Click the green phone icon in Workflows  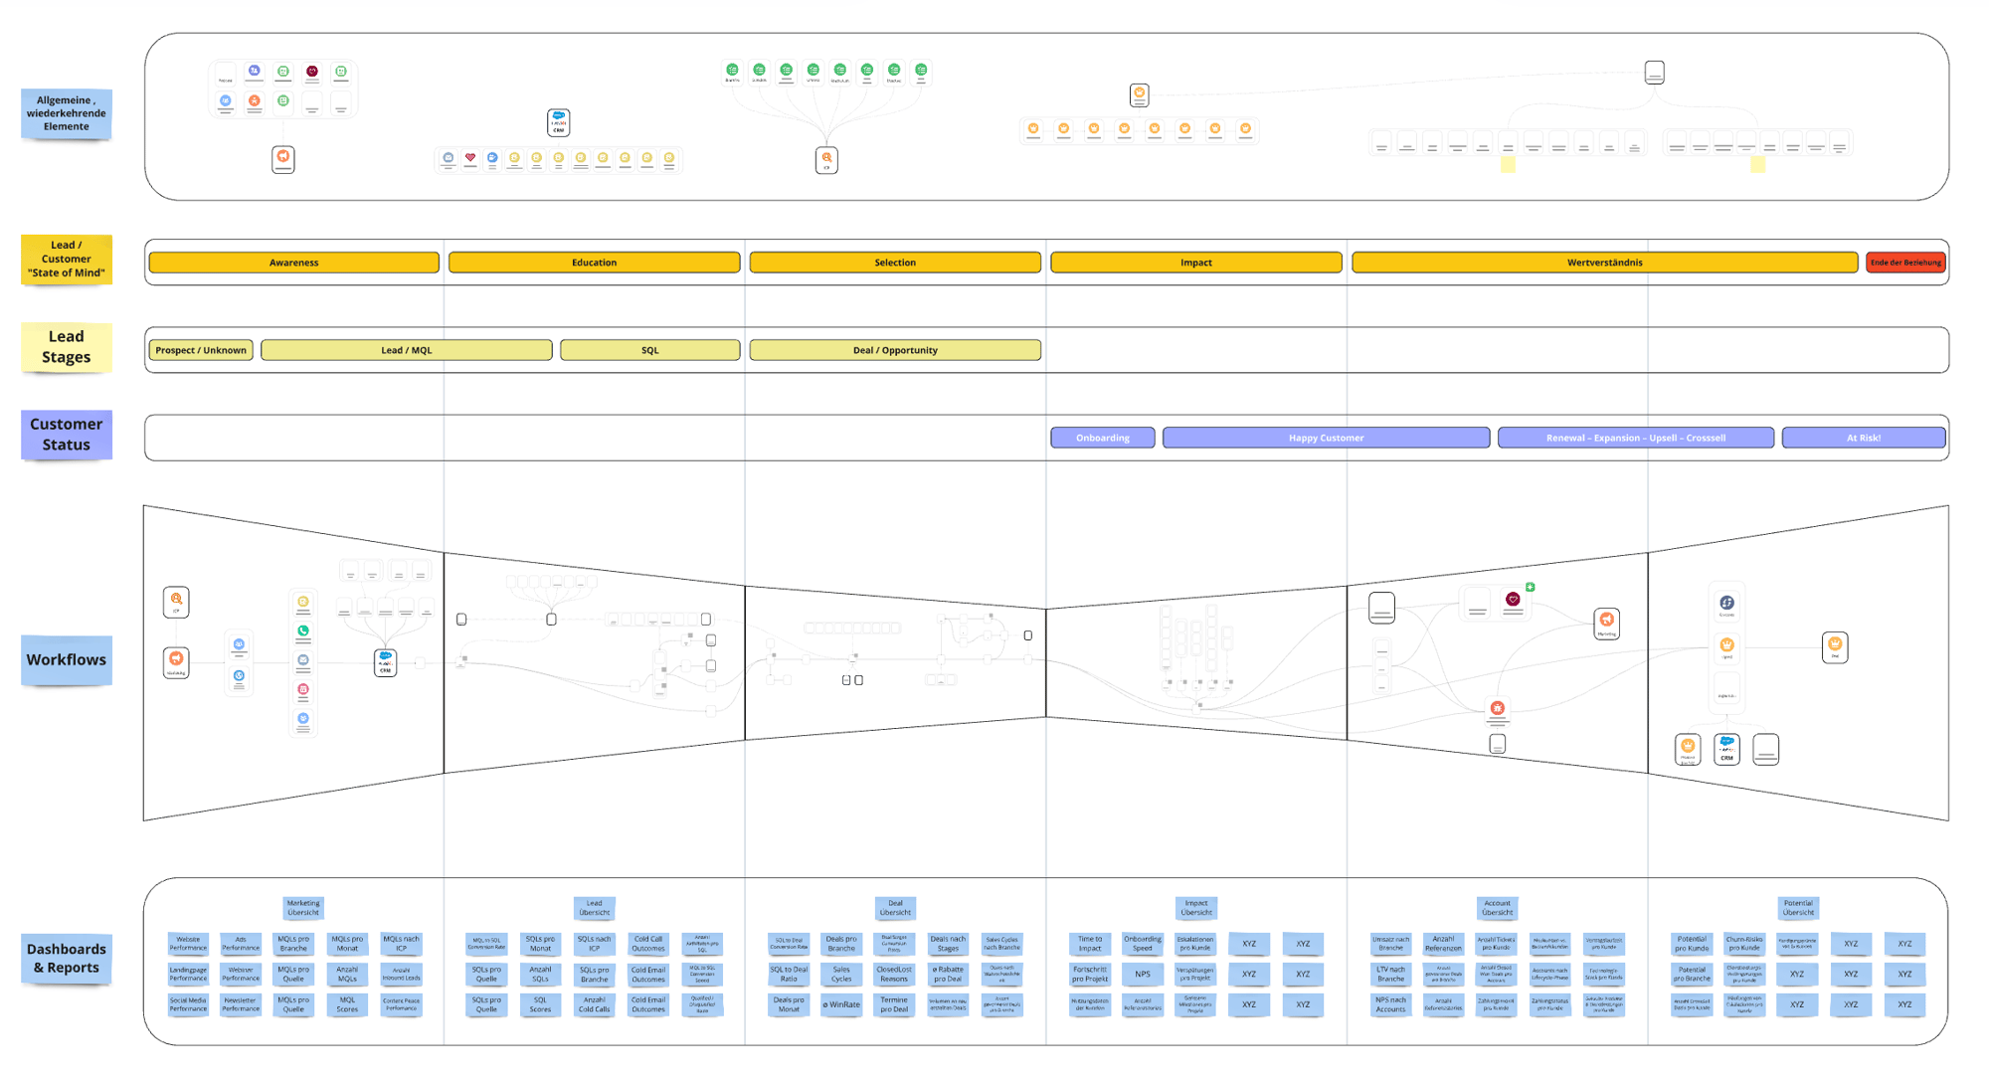[303, 631]
